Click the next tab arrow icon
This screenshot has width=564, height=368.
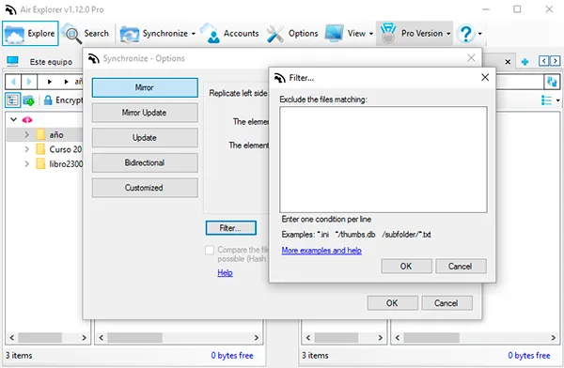[555, 61]
